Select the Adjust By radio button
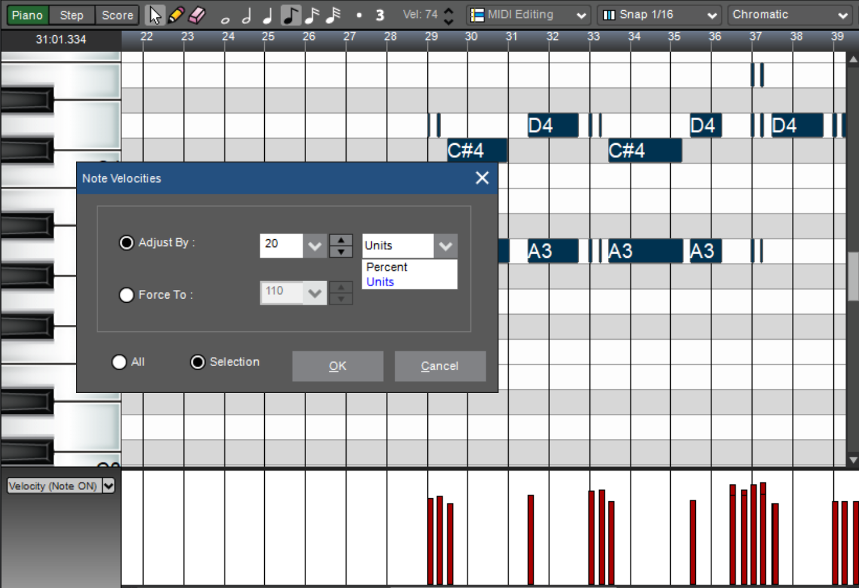 point(126,243)
